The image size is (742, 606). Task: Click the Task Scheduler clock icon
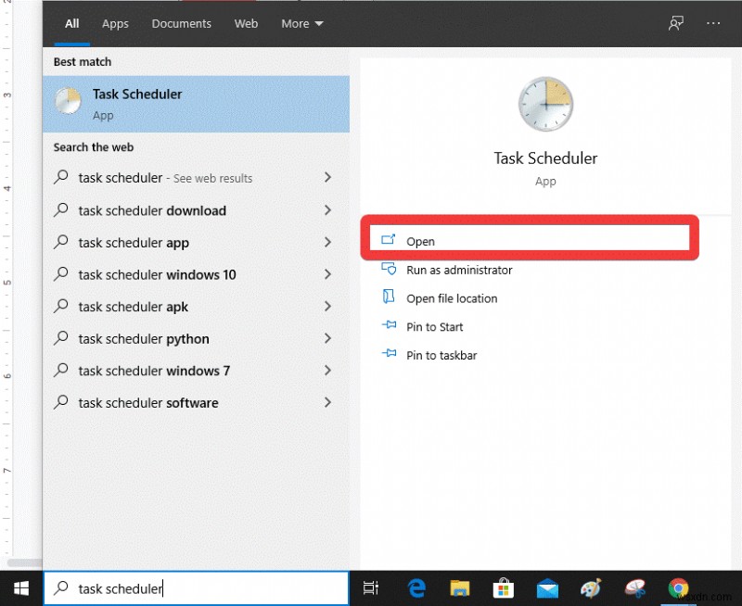[545, 104]
